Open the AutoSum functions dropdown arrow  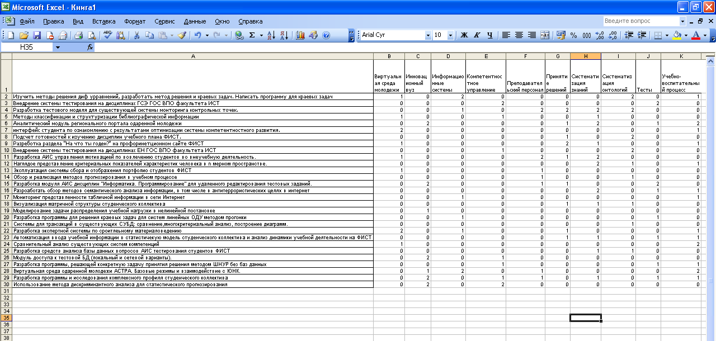(261, 35)
